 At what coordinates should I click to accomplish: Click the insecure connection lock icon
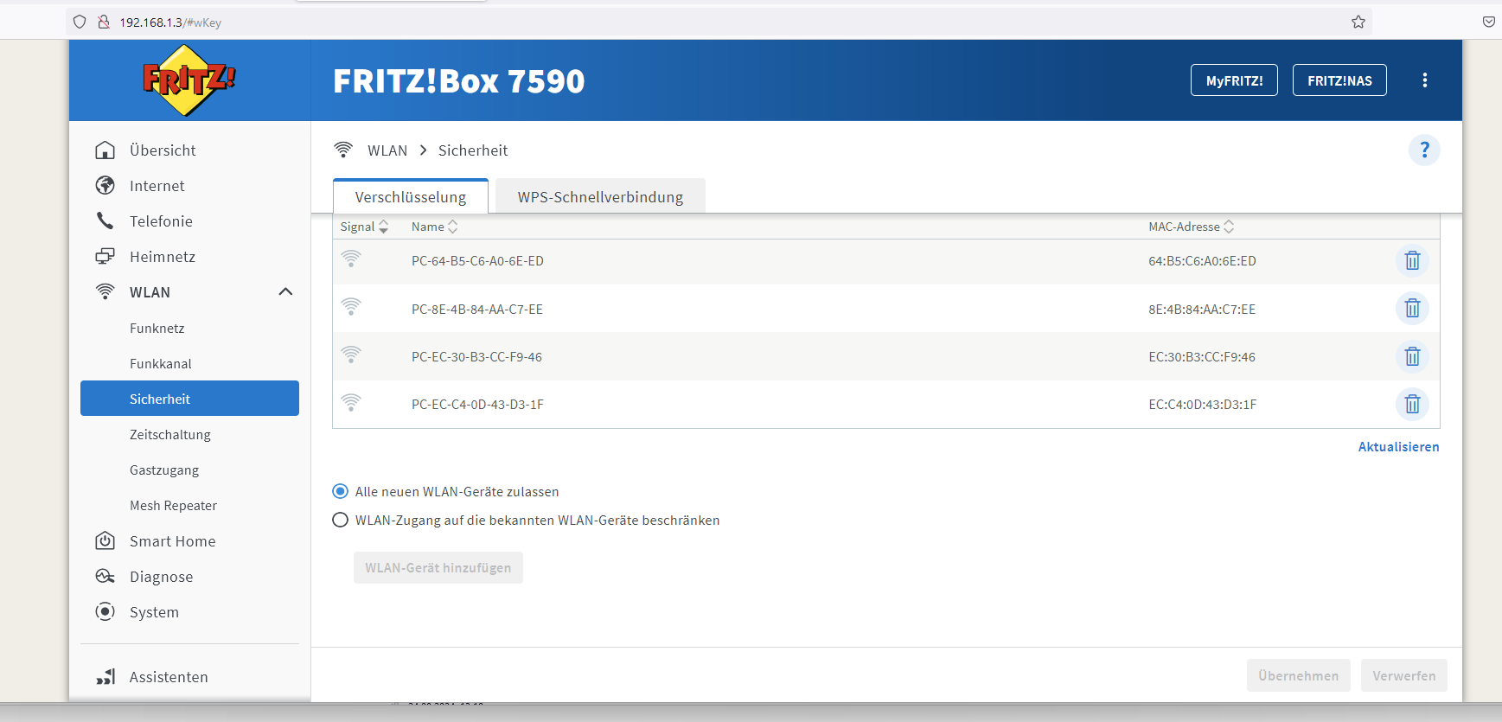click(x=104, y=22)
